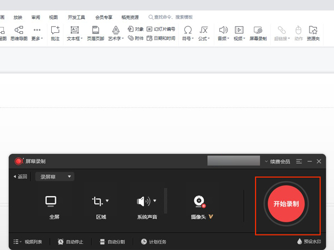Image resolution: width=334 pixels, height=250 pixels.
Task: Expand the arrow beside 区域 icon
Action: pyautogui.click(x=107, y=201)
